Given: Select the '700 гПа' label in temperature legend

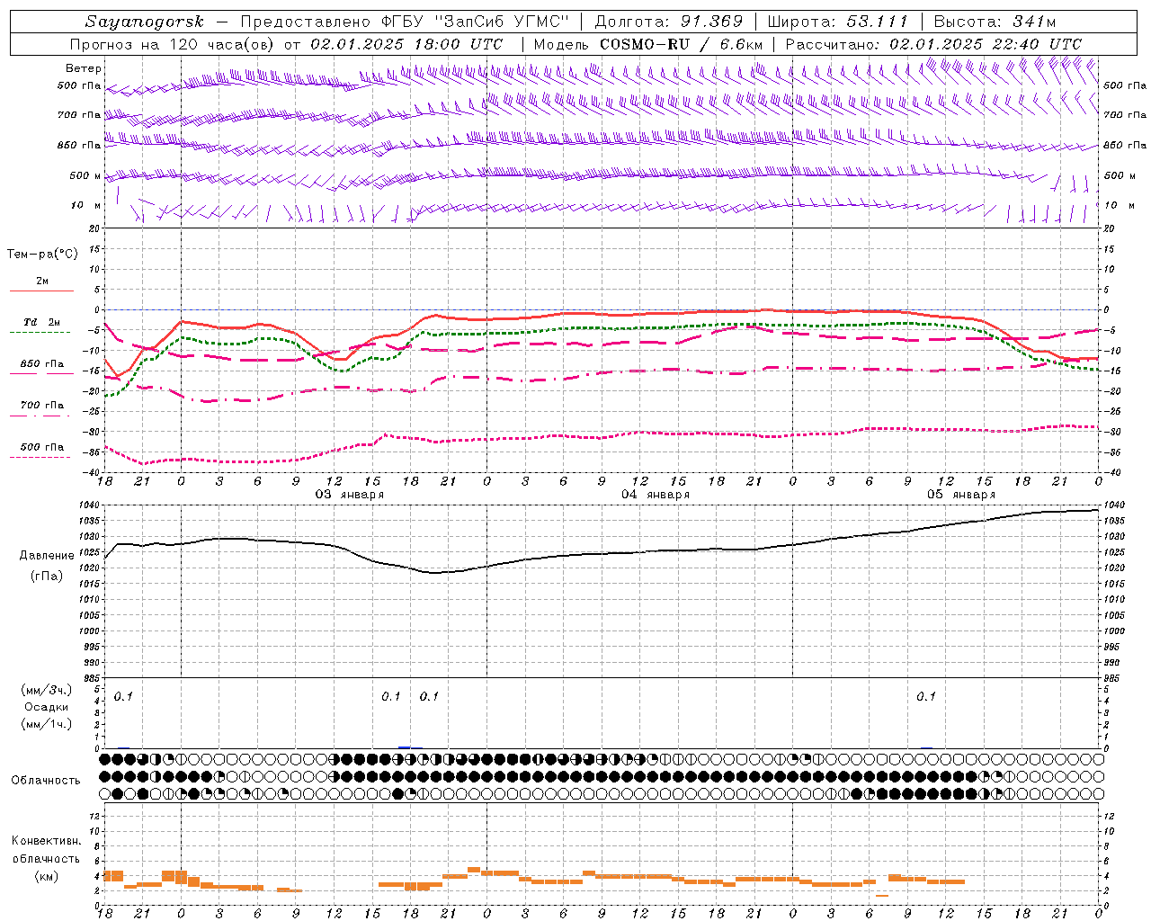Looking at the screenshot, I should point(42,406).
